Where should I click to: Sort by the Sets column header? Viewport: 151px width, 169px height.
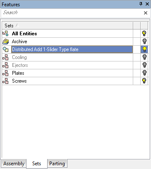click(67, 26)
